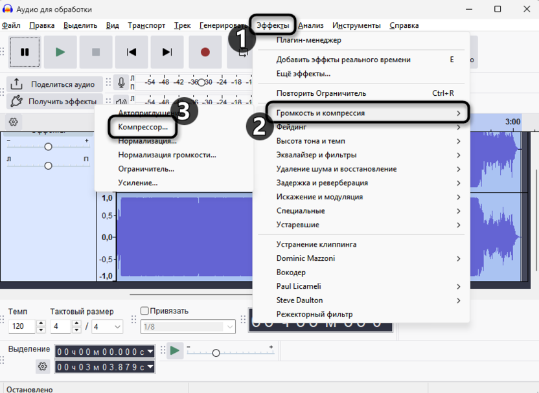Click the Stop transport button
Viewport: 539px width, 393px height.
pyautogui.click(x=95, y=52)
